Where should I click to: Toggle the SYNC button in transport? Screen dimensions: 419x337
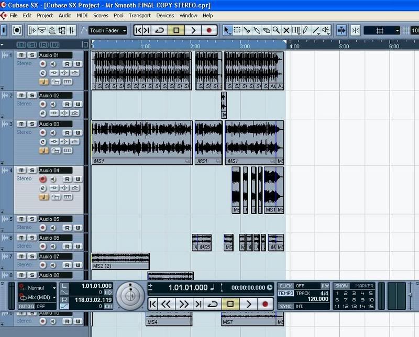pyautogui.click(x=285, y=306)
